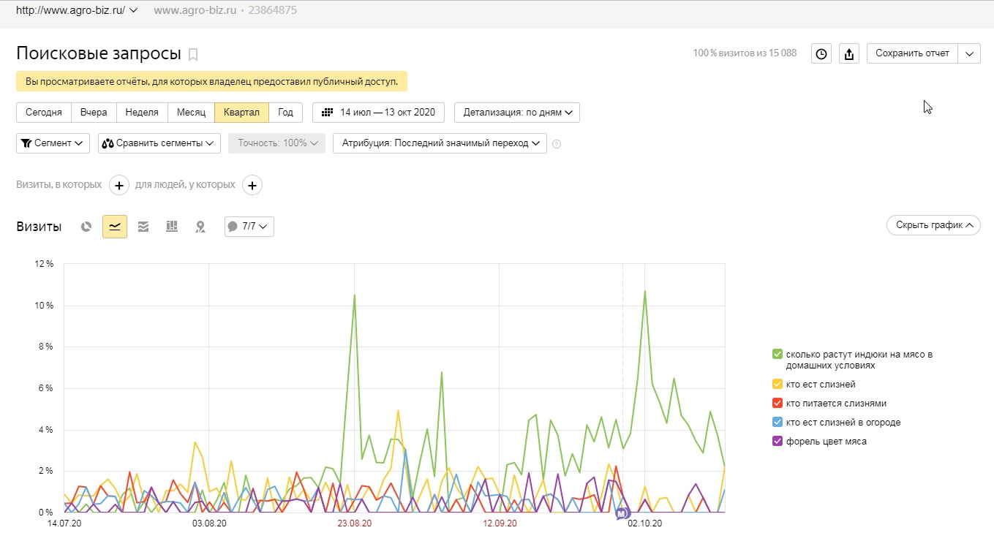Screen dimensions: 994x552
Task: Choose the column bar chart icon
Action: click(172, 227)
